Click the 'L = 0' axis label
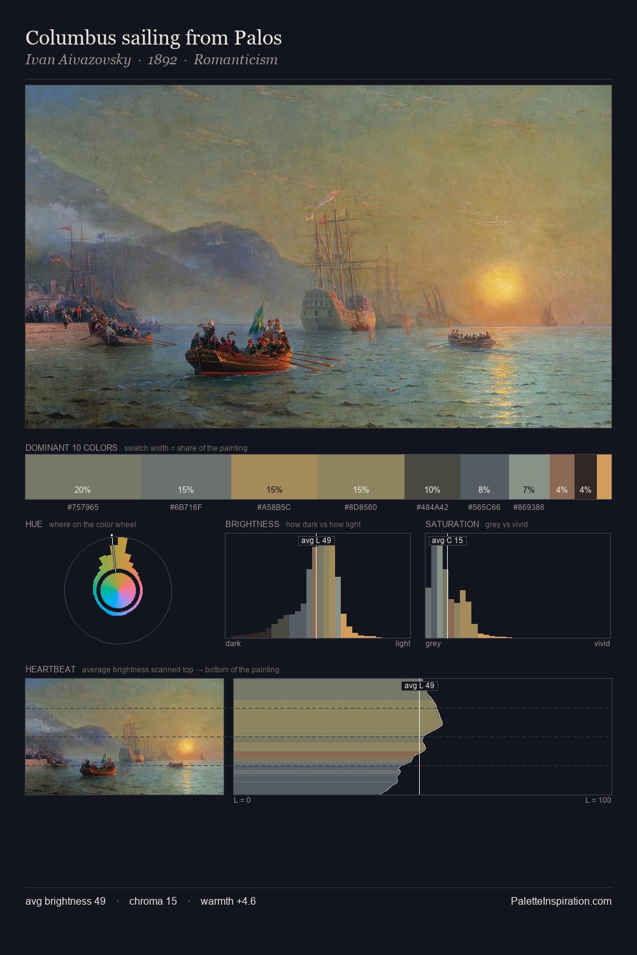 tap(242, 800)
